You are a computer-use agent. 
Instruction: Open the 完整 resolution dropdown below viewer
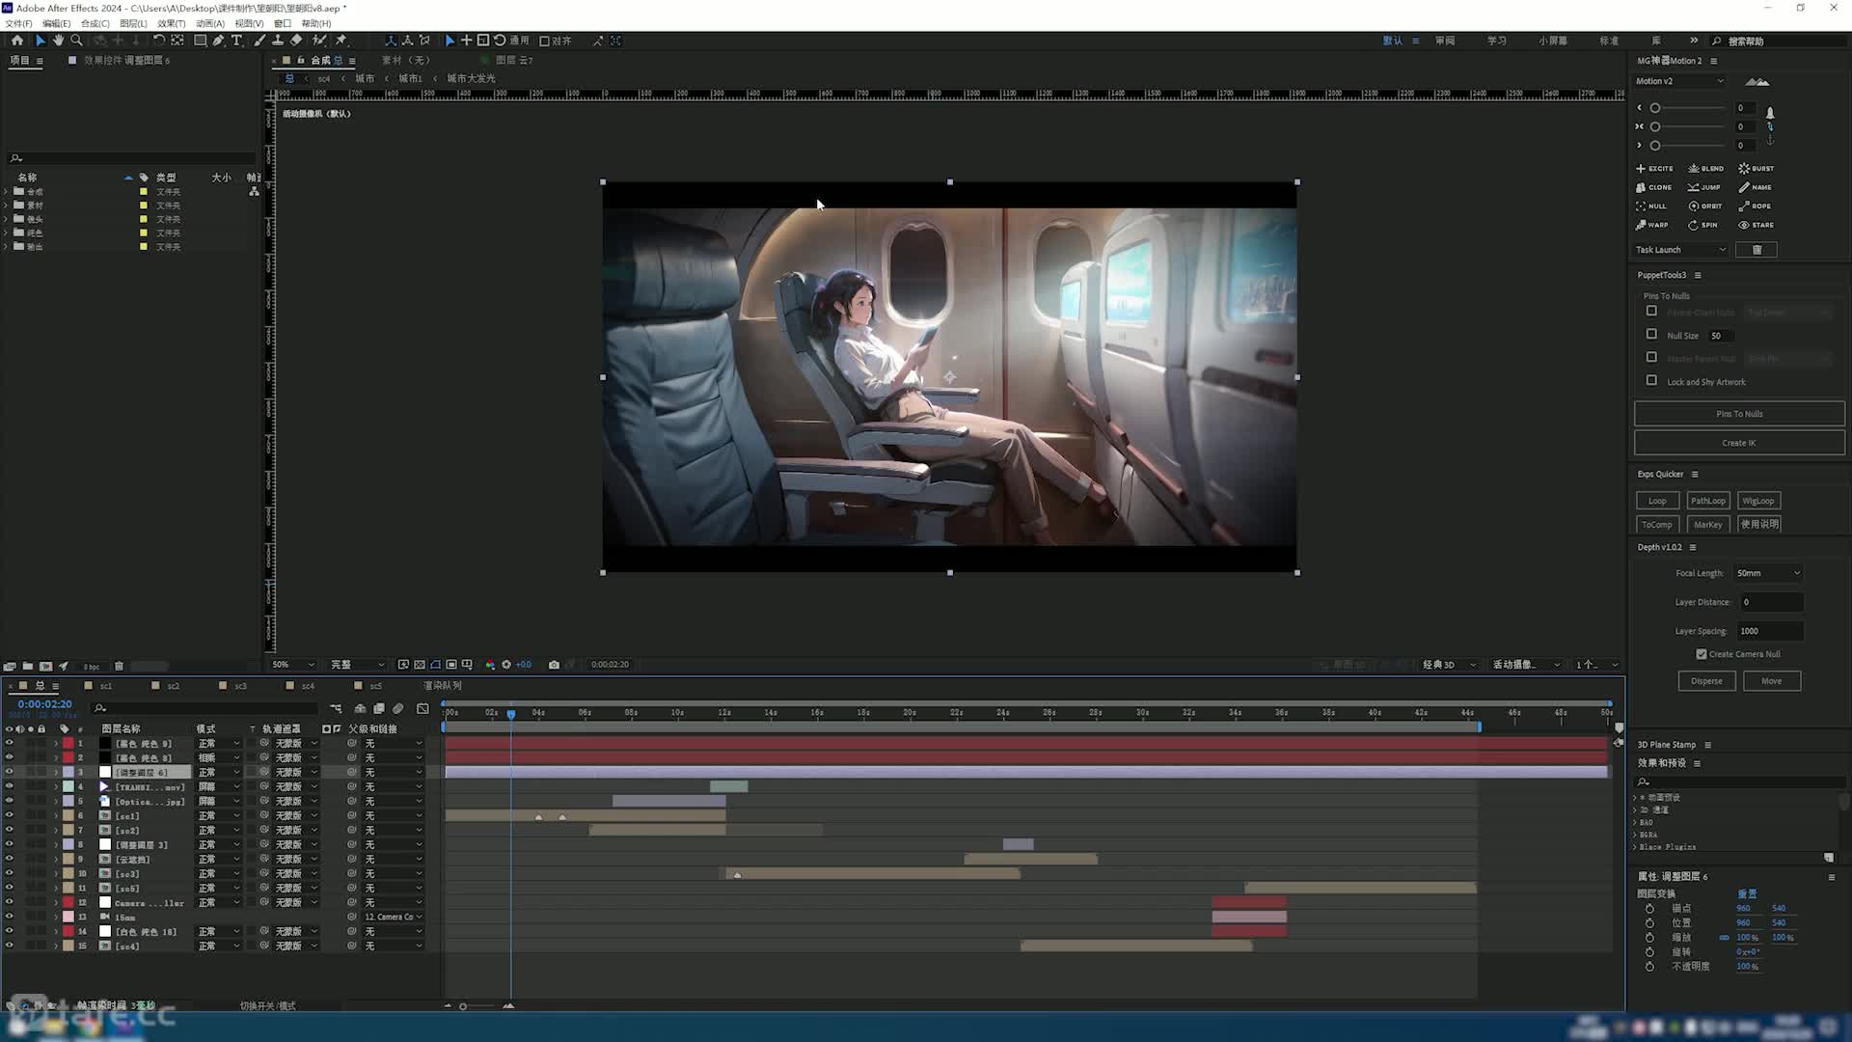357,665
